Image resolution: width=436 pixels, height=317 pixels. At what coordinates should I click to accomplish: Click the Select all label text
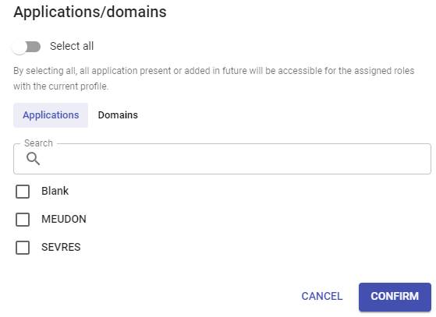(x=72, y=46)
